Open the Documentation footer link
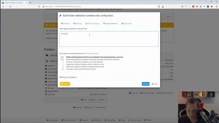Screen dimensions: 219x123 click(69, 120)
